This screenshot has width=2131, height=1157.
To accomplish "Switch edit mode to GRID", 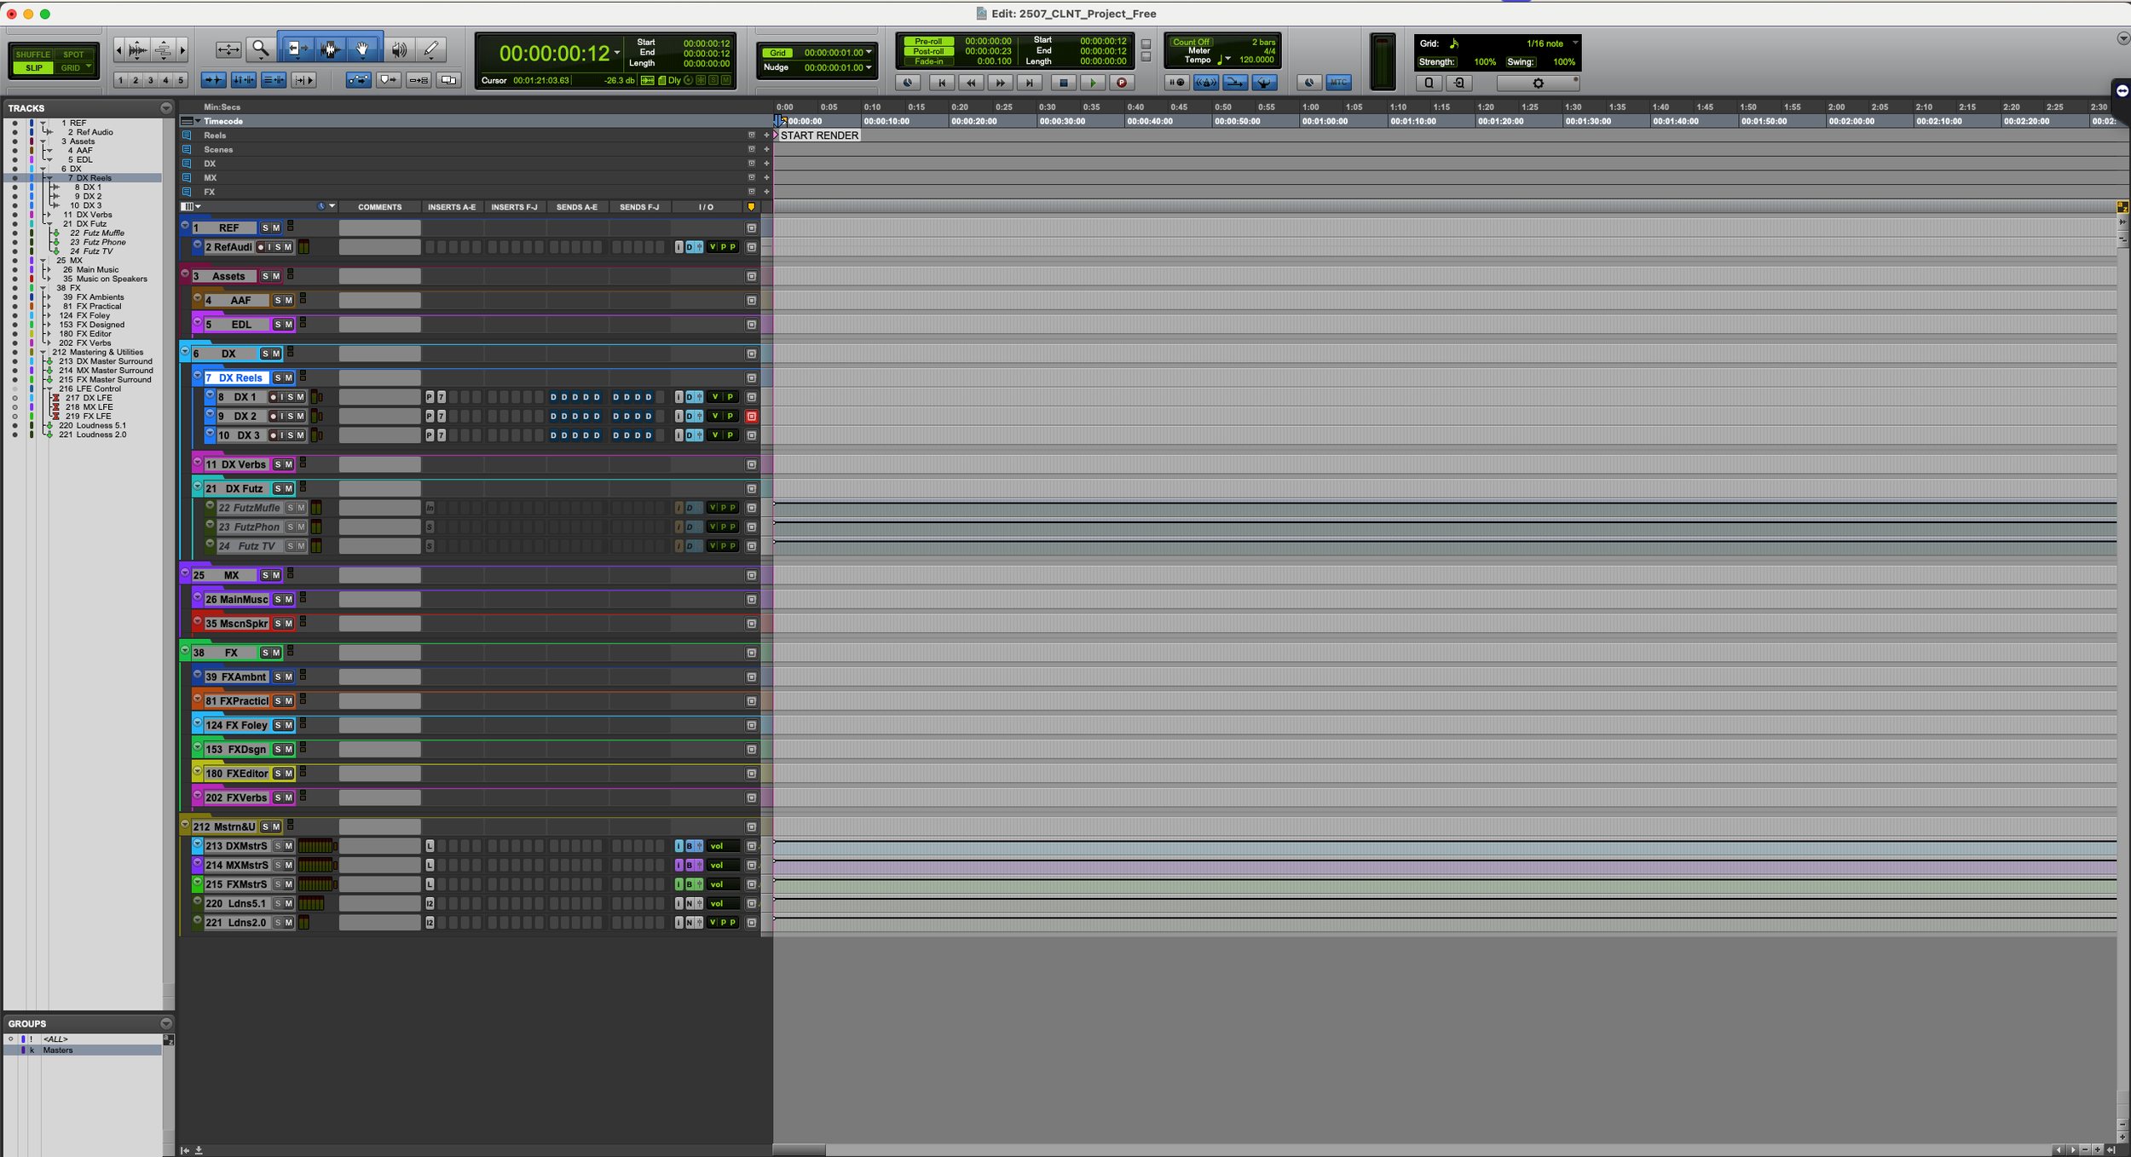I will (x=72, y=67).
